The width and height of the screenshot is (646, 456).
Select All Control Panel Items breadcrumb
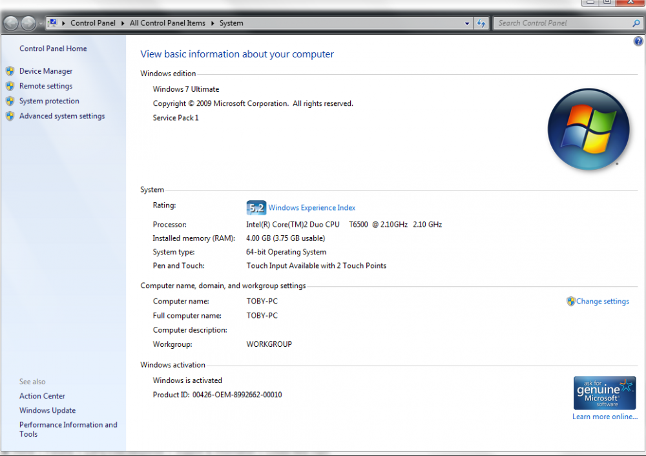coord(167,23)
